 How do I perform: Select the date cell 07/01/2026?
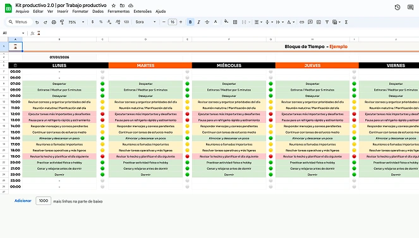(x=59, y=58)
